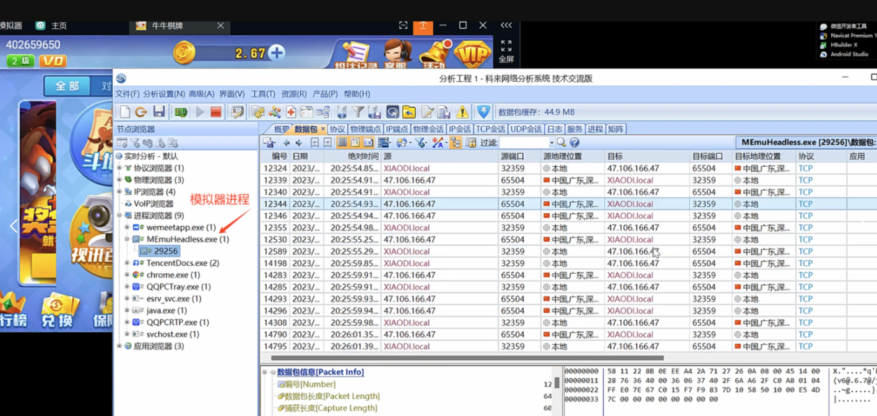Image resolution: width=877 pixels, height=416 pixels.
Task: Collapse 数据包信息 Packet Info section
Action: click(265, 372)
